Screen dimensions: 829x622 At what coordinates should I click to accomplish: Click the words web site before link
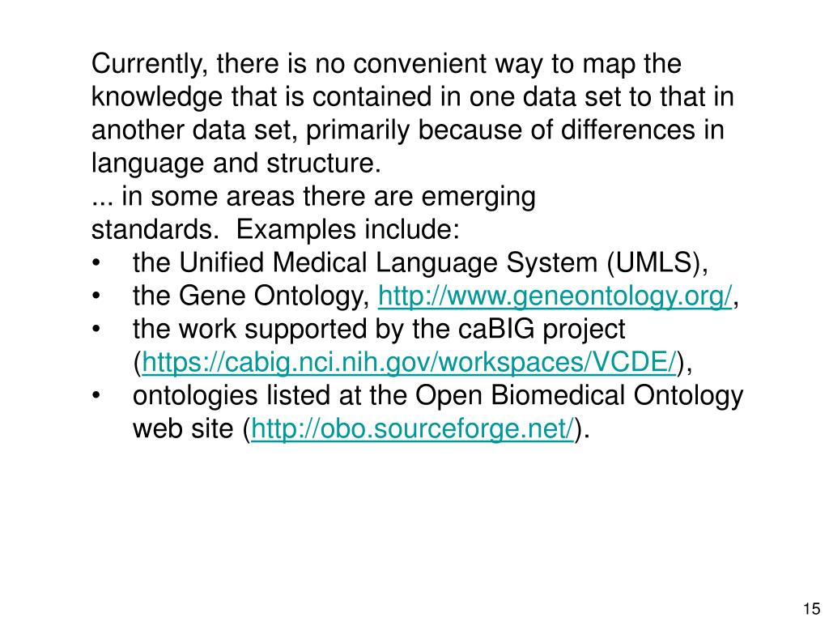coord(182,429)
